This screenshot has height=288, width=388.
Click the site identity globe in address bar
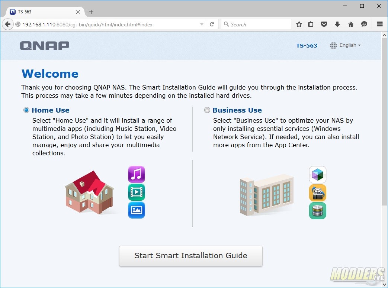pyautogui.click(x=18, y=24)
